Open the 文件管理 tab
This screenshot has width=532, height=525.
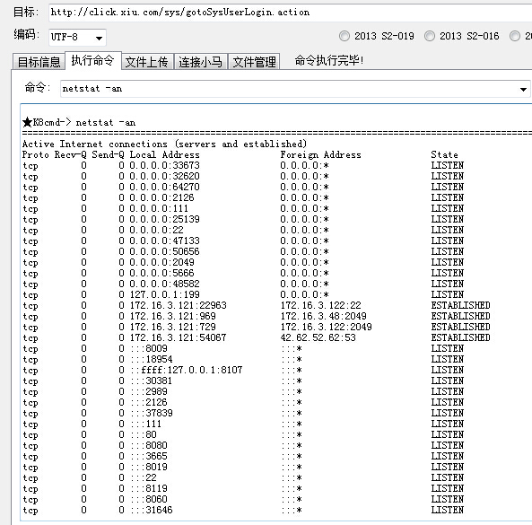[x=254, y=62]
